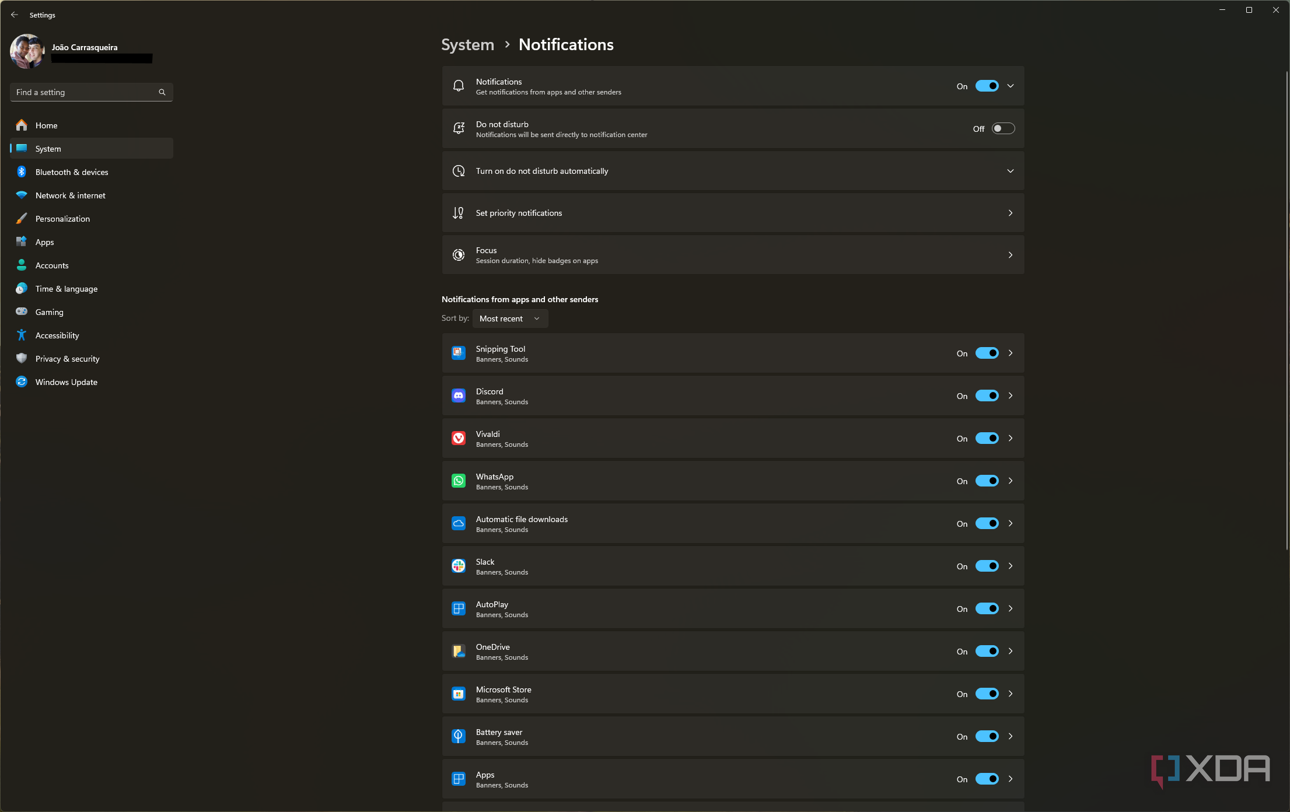Viewport: 1290px width, 812px height.
Task: Click the Microsoft Store icon
Action: click(459, 694)
